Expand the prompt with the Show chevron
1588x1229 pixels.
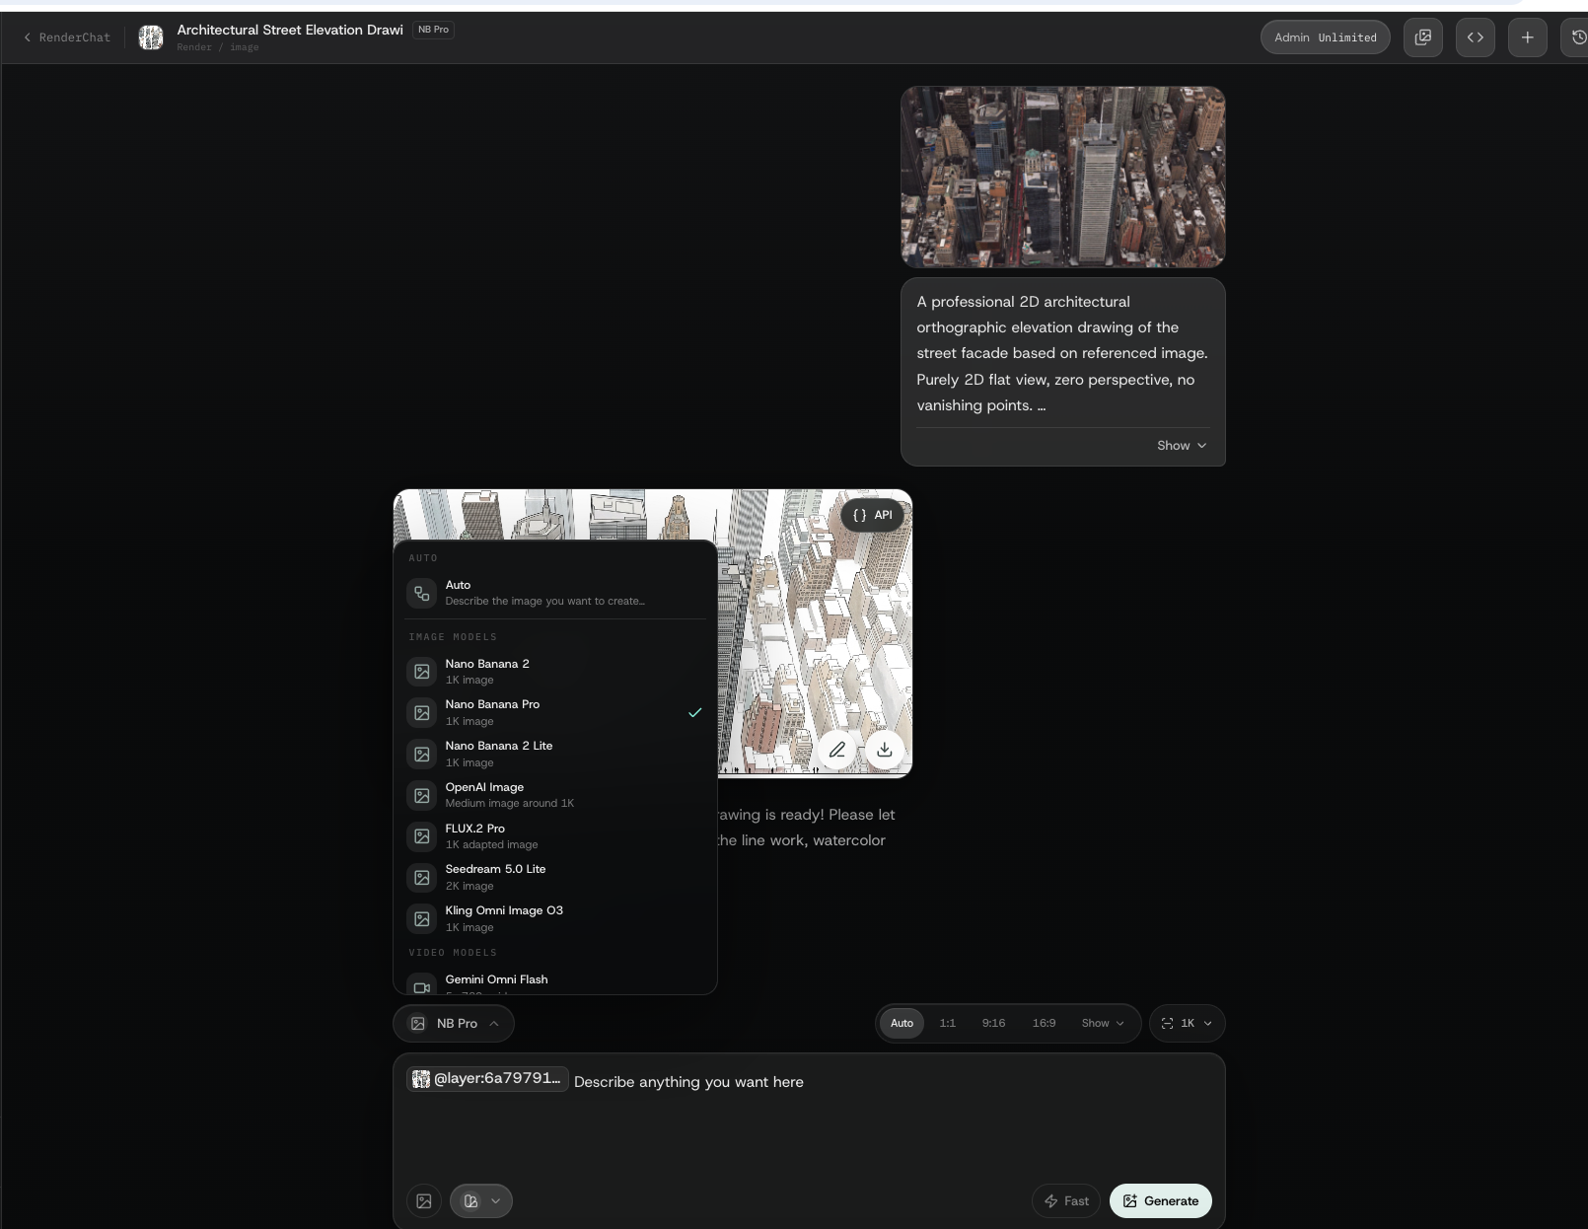pyautogui.click(x=1182, y=446)
